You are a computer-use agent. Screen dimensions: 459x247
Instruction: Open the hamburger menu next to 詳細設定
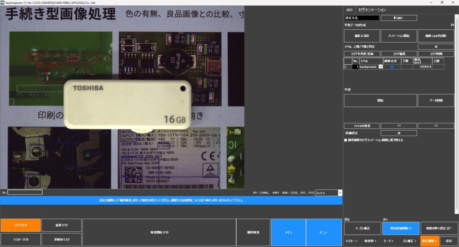tap(398, 133)
